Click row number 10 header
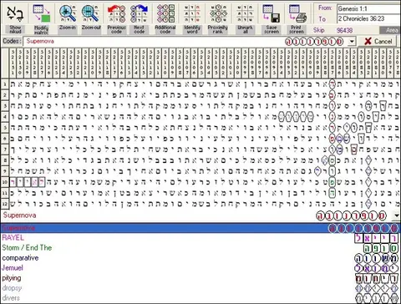Screen dimensions: 401x304 point(5,182)
